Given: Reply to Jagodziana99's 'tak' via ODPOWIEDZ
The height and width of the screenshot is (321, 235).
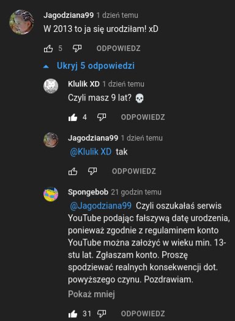Looking at the screenshot, I should coord(134,171).
